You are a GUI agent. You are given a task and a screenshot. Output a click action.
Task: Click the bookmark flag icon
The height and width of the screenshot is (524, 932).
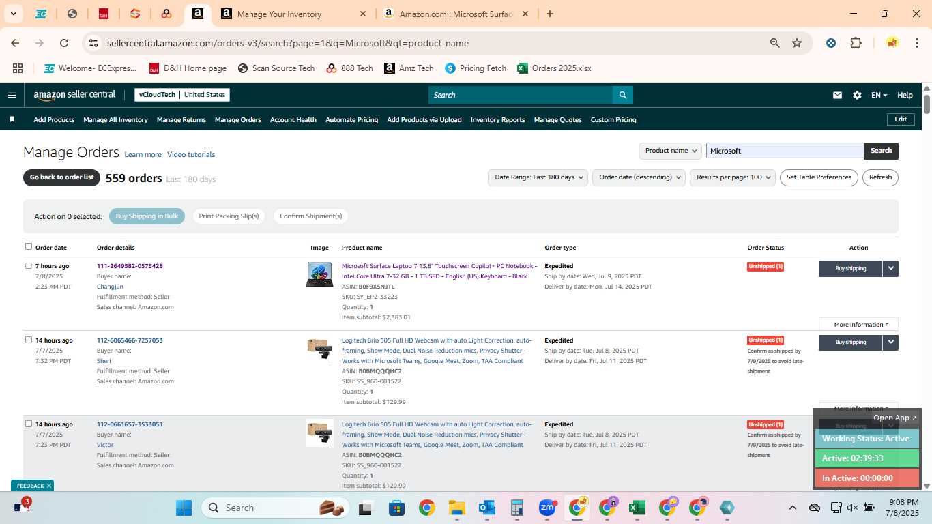(x=12, y=119)
